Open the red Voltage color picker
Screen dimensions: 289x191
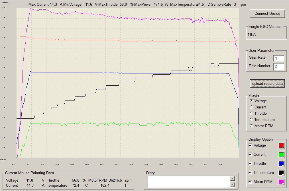[x=281, y=145]
